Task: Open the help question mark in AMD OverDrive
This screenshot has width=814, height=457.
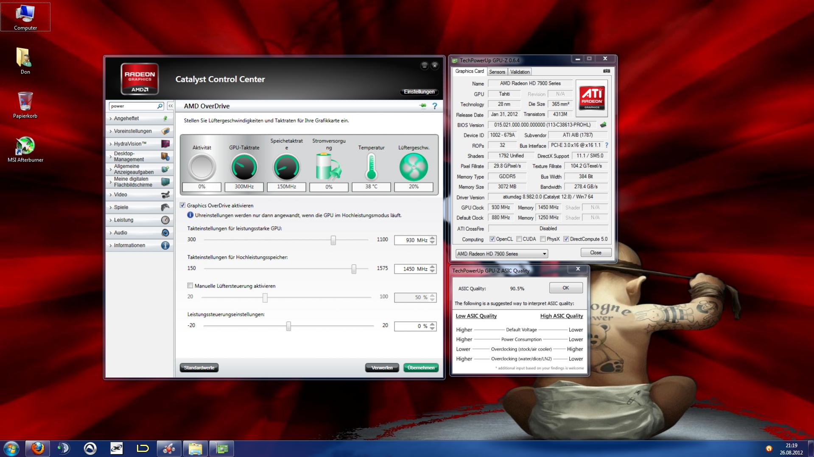Action: click(x=434, y=106)
